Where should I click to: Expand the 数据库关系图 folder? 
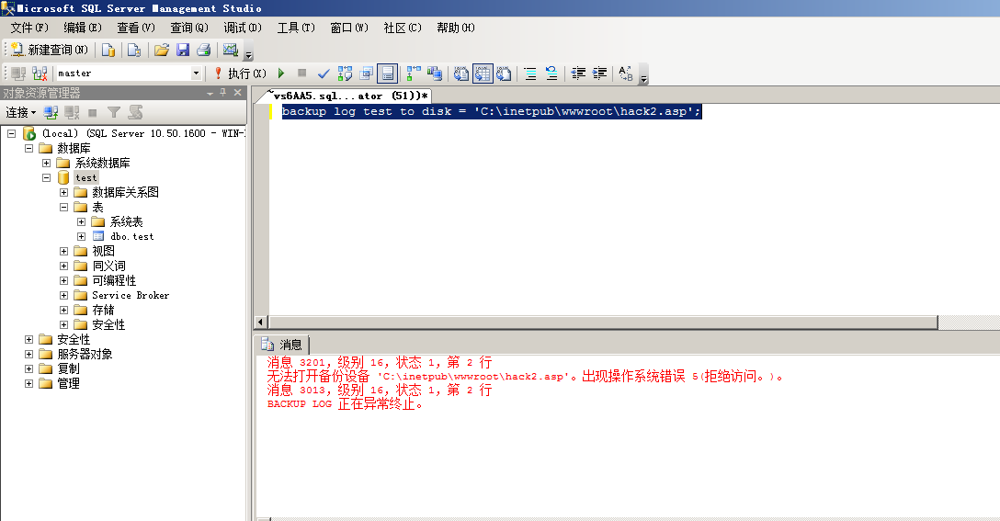click(x=63, y=192)
